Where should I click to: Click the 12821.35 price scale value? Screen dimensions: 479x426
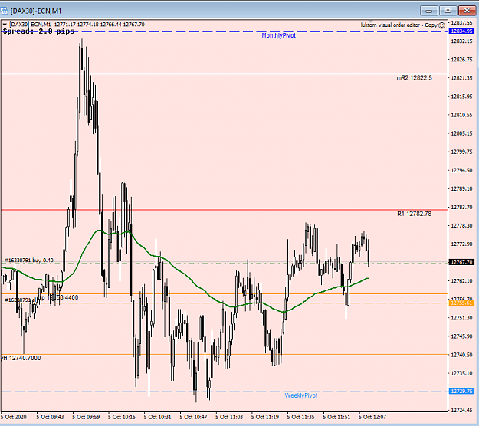[461, 78]
